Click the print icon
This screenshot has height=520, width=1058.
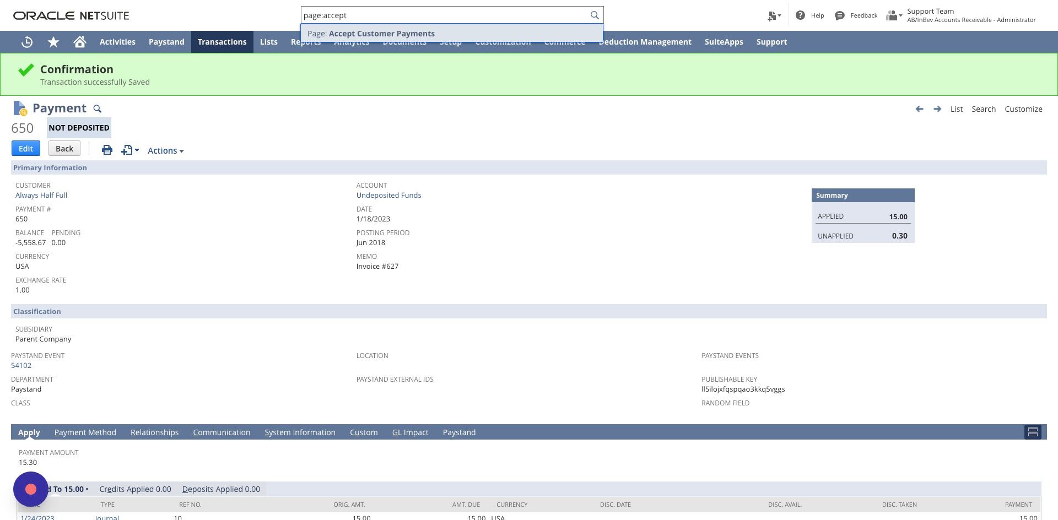pyautogui.click(x=107, y=150)
